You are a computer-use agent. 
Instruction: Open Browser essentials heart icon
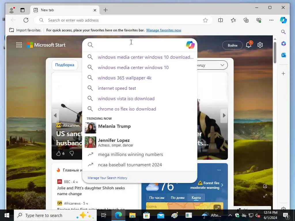[x=259, y=20]
